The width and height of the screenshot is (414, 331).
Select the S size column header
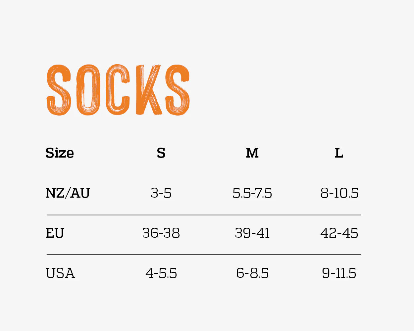[161, 153]
